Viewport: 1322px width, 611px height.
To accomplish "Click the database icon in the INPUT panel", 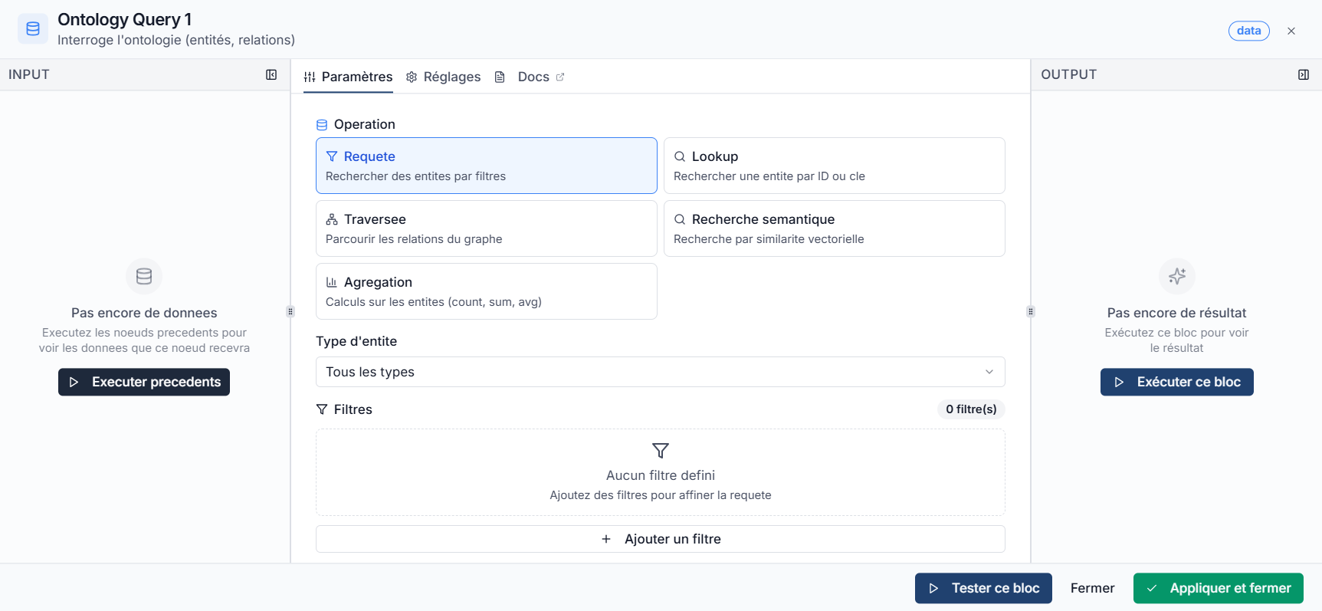I will coord(144,276).
